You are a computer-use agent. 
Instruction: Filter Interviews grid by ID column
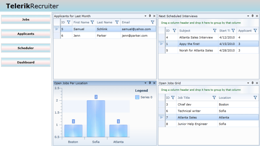point(174,30)
